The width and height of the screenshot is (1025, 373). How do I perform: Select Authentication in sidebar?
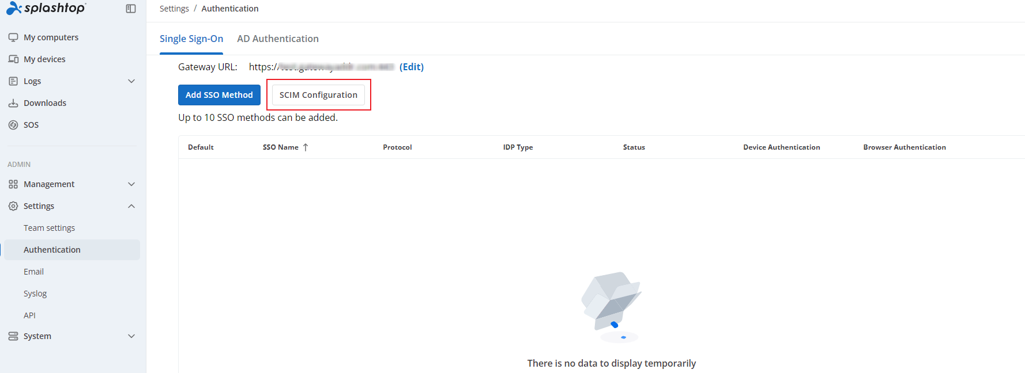click(x=72, y=250)
